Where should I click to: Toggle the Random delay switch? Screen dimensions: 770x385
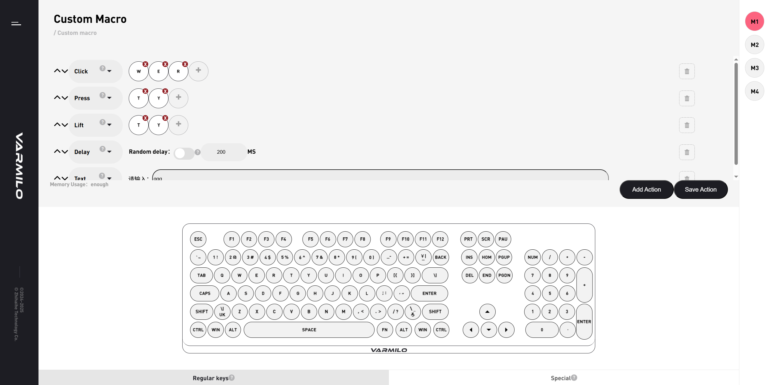coord(184,153)
